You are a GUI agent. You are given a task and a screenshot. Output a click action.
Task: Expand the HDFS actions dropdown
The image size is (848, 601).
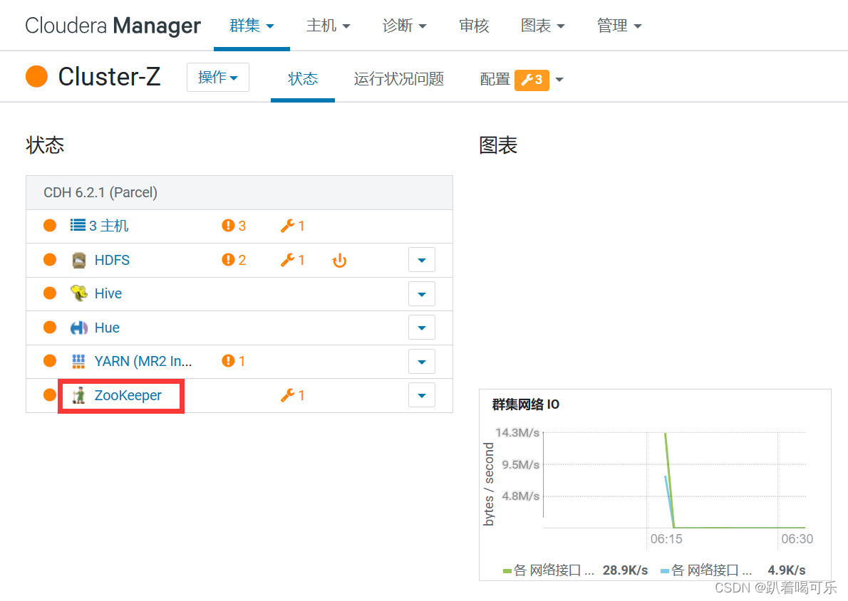pyautogui.click(x=422, y=261)
